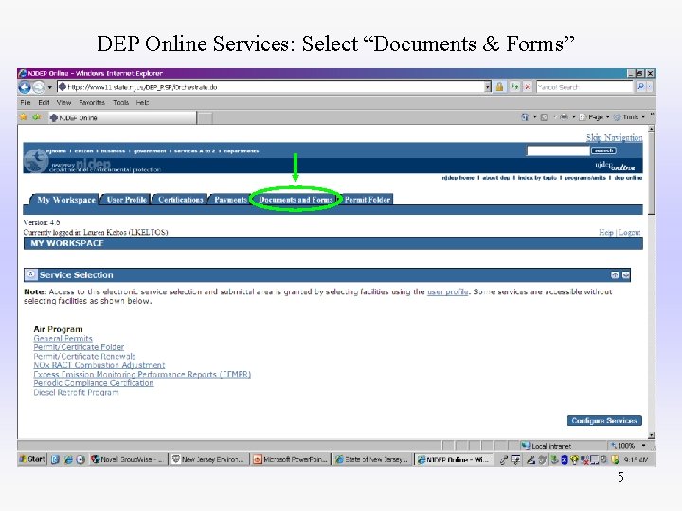The width and height of the screenshot is (682, 511).
Task: Expand the address bar history dropdown
Action: click(x=488, y=87)
